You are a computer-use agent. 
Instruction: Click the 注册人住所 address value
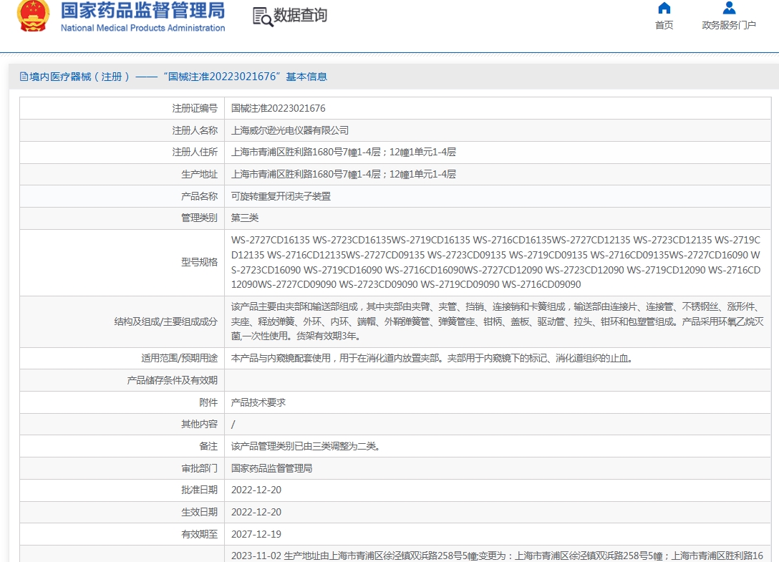[343, 152]
